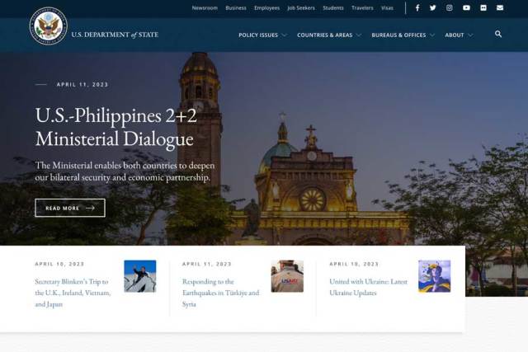Expand the About menu
Image resolution: width=528 pixels, height=352 pixels.
coord(459,35)
